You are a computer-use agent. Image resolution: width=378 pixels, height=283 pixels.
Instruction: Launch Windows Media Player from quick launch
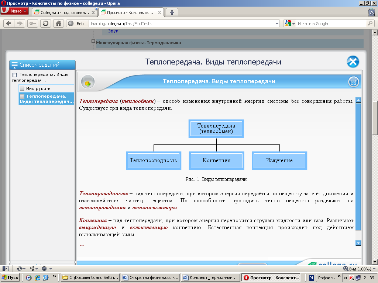[x=29, y=278]
